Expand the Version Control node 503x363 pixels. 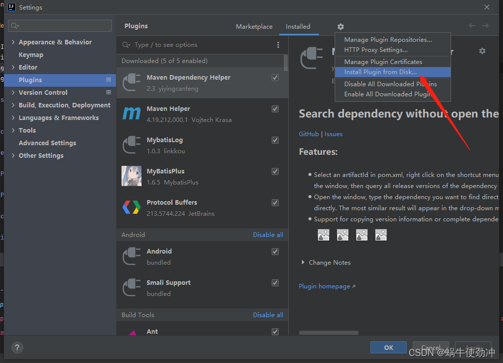click(13, 92)
